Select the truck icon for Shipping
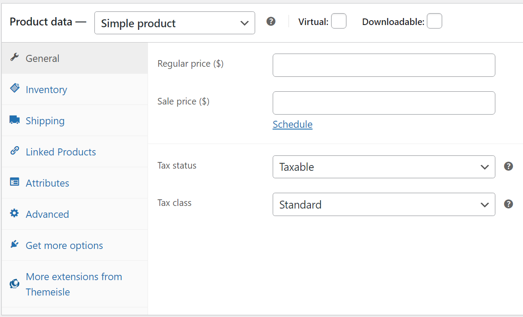The height and width of the screenshot is (317, 523). pyautogui.click(x=14, y=119)
